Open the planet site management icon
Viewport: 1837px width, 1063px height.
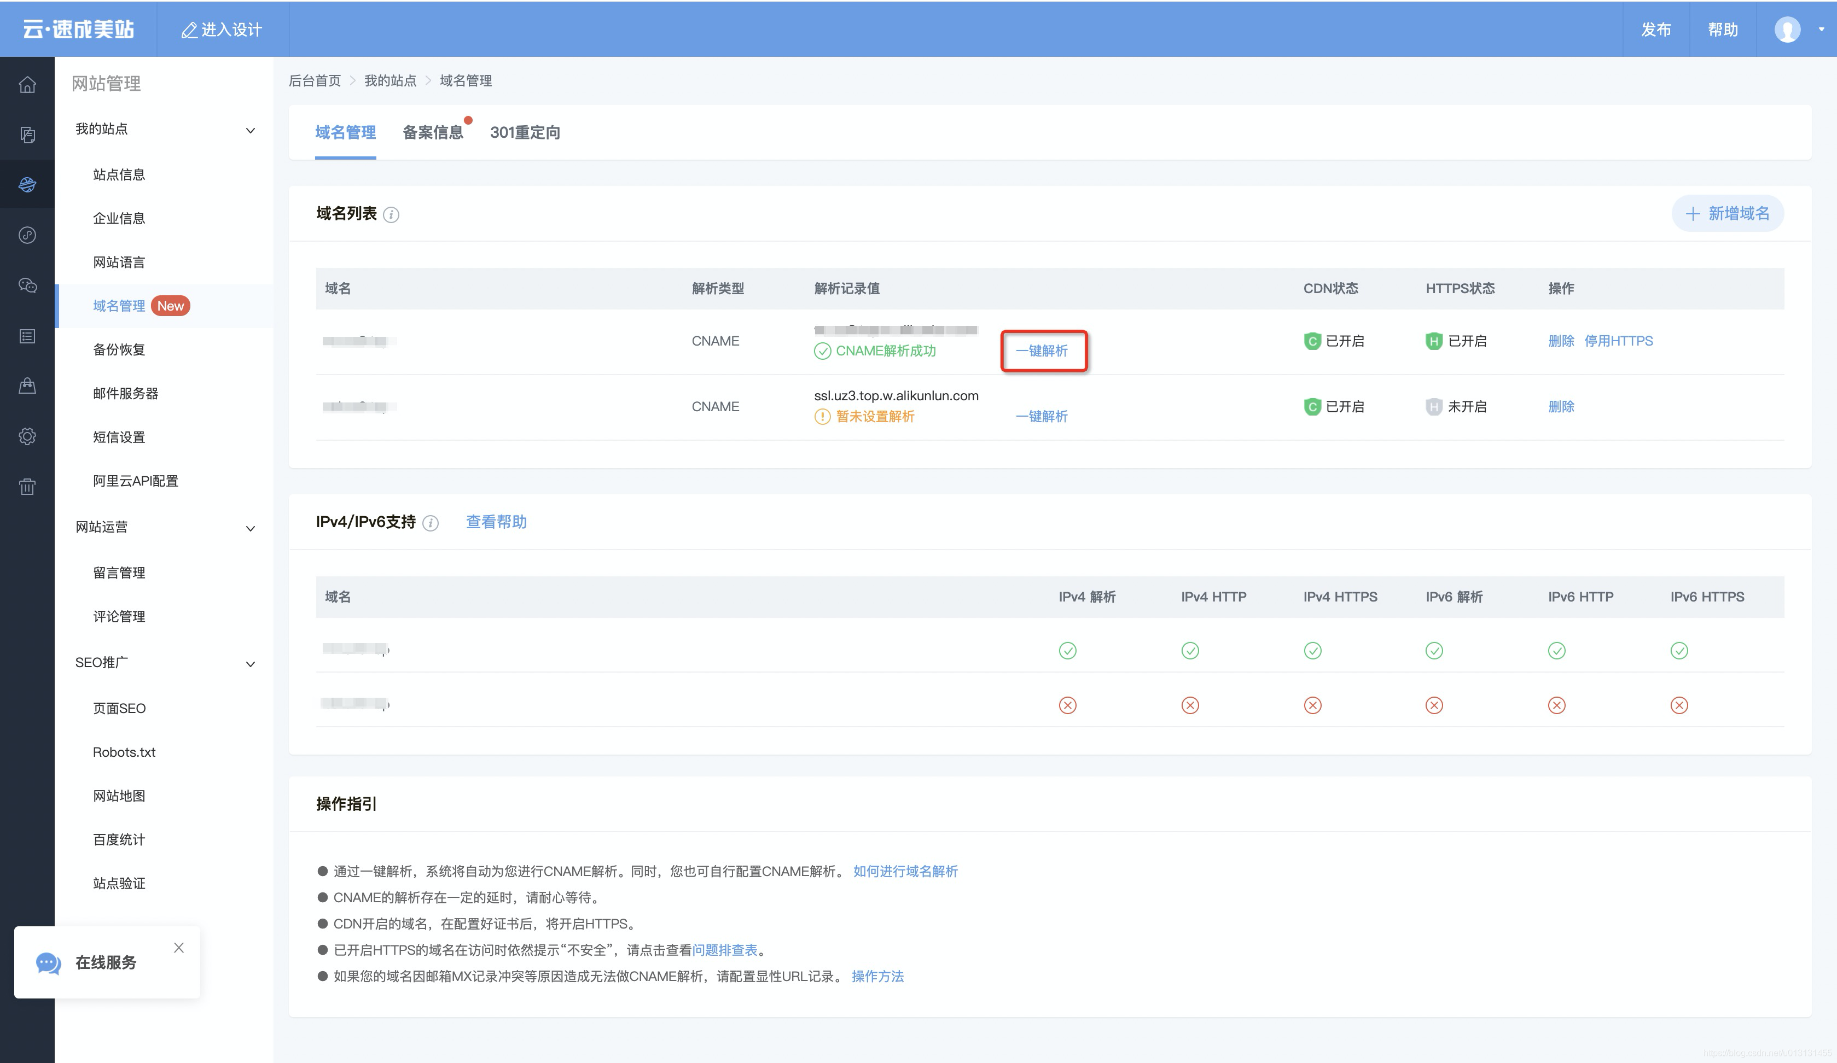[x=27, y=184]
